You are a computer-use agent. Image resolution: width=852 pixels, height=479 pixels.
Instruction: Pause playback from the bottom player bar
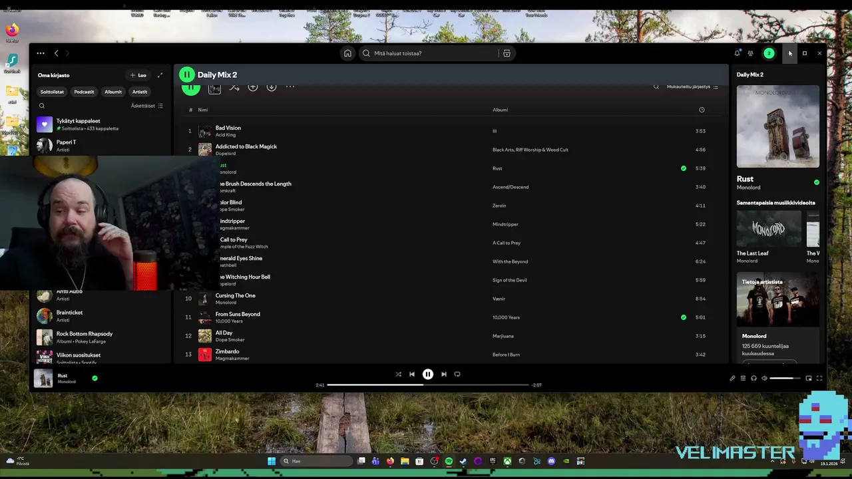(x=428, y=374)
